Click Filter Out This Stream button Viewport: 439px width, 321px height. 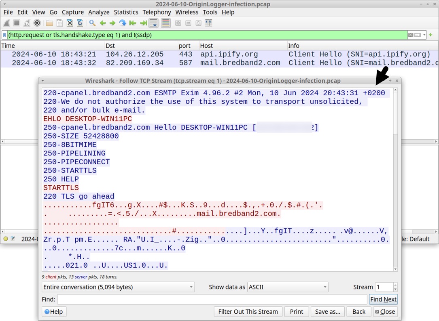248,311
